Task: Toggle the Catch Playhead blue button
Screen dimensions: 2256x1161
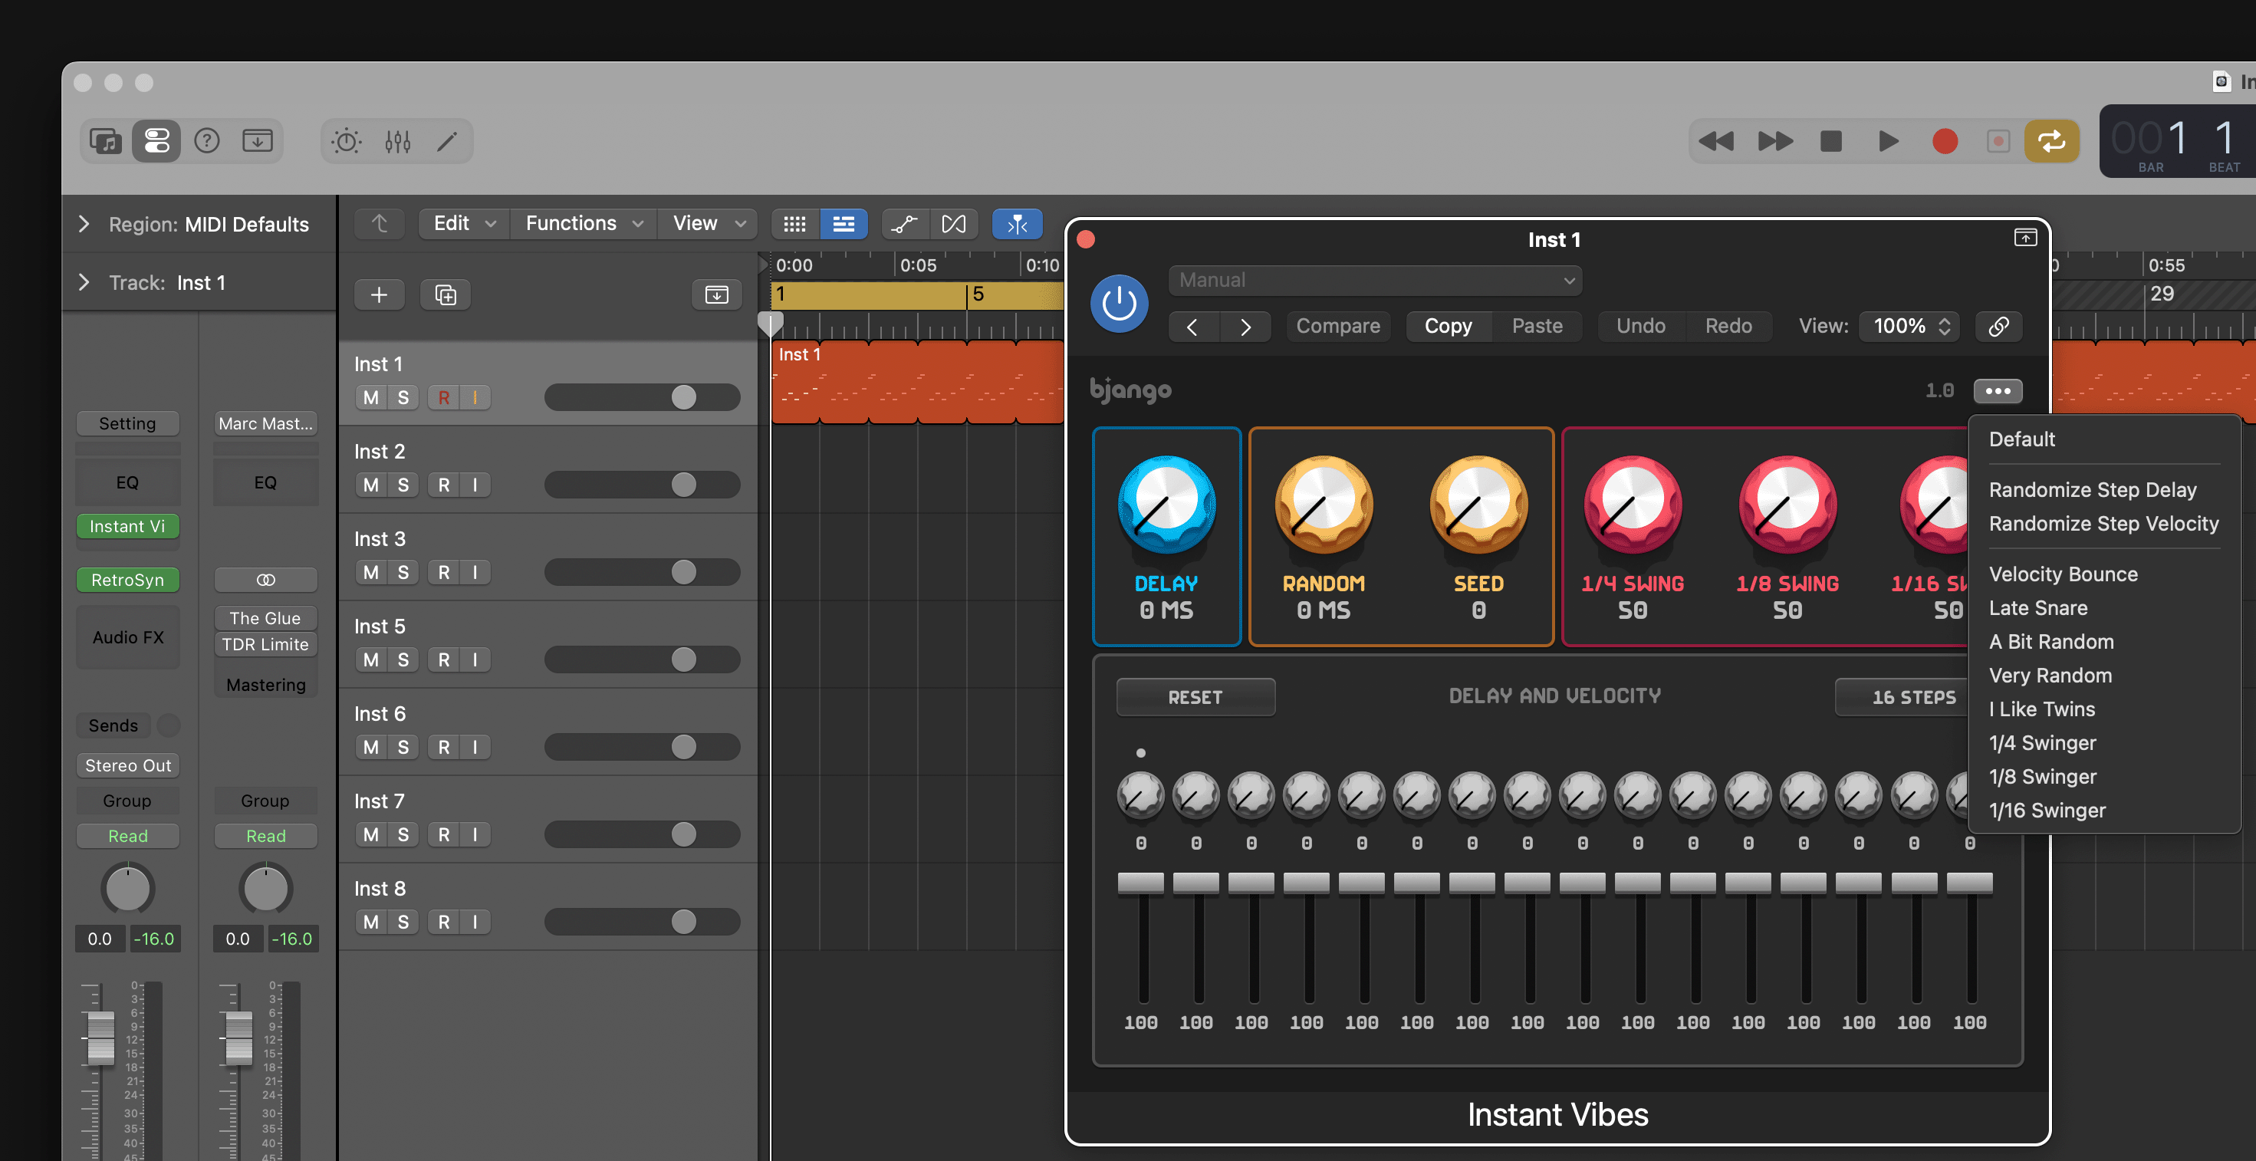Action: point(1017,224)
